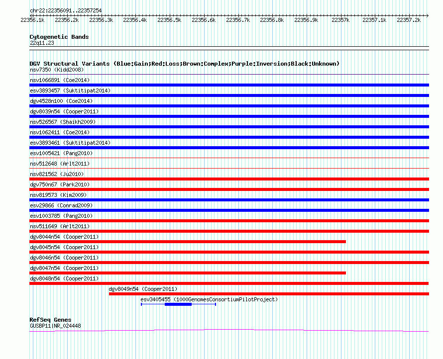443x359 pixels.
Task: Click the esv1003785 (Pang2010) label
Action: (61, 216)
